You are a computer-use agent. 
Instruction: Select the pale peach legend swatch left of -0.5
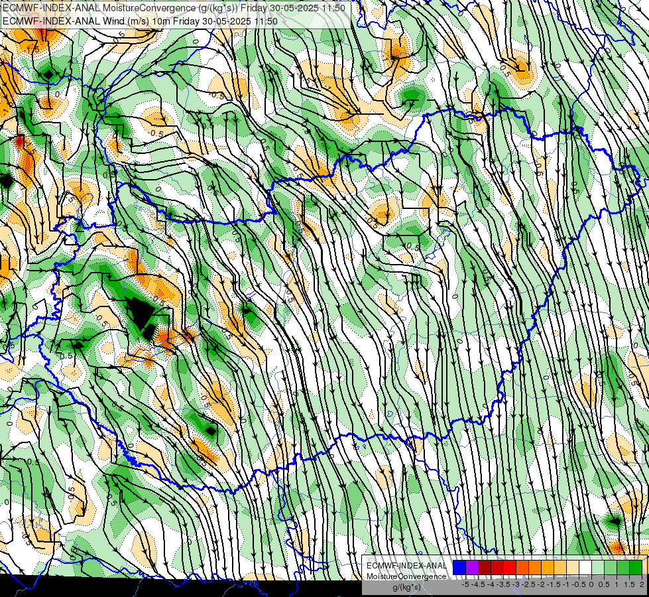tap(573, 567)
